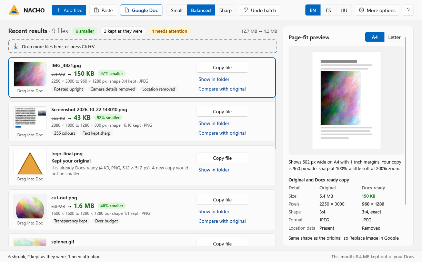Compare Screenshot 2026-10-22 143010.png with original
The width and height of the screenshot is (422, 262).
click(222, 133)
